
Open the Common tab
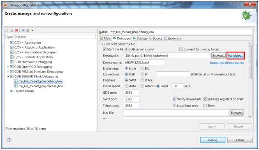[173, 39]
